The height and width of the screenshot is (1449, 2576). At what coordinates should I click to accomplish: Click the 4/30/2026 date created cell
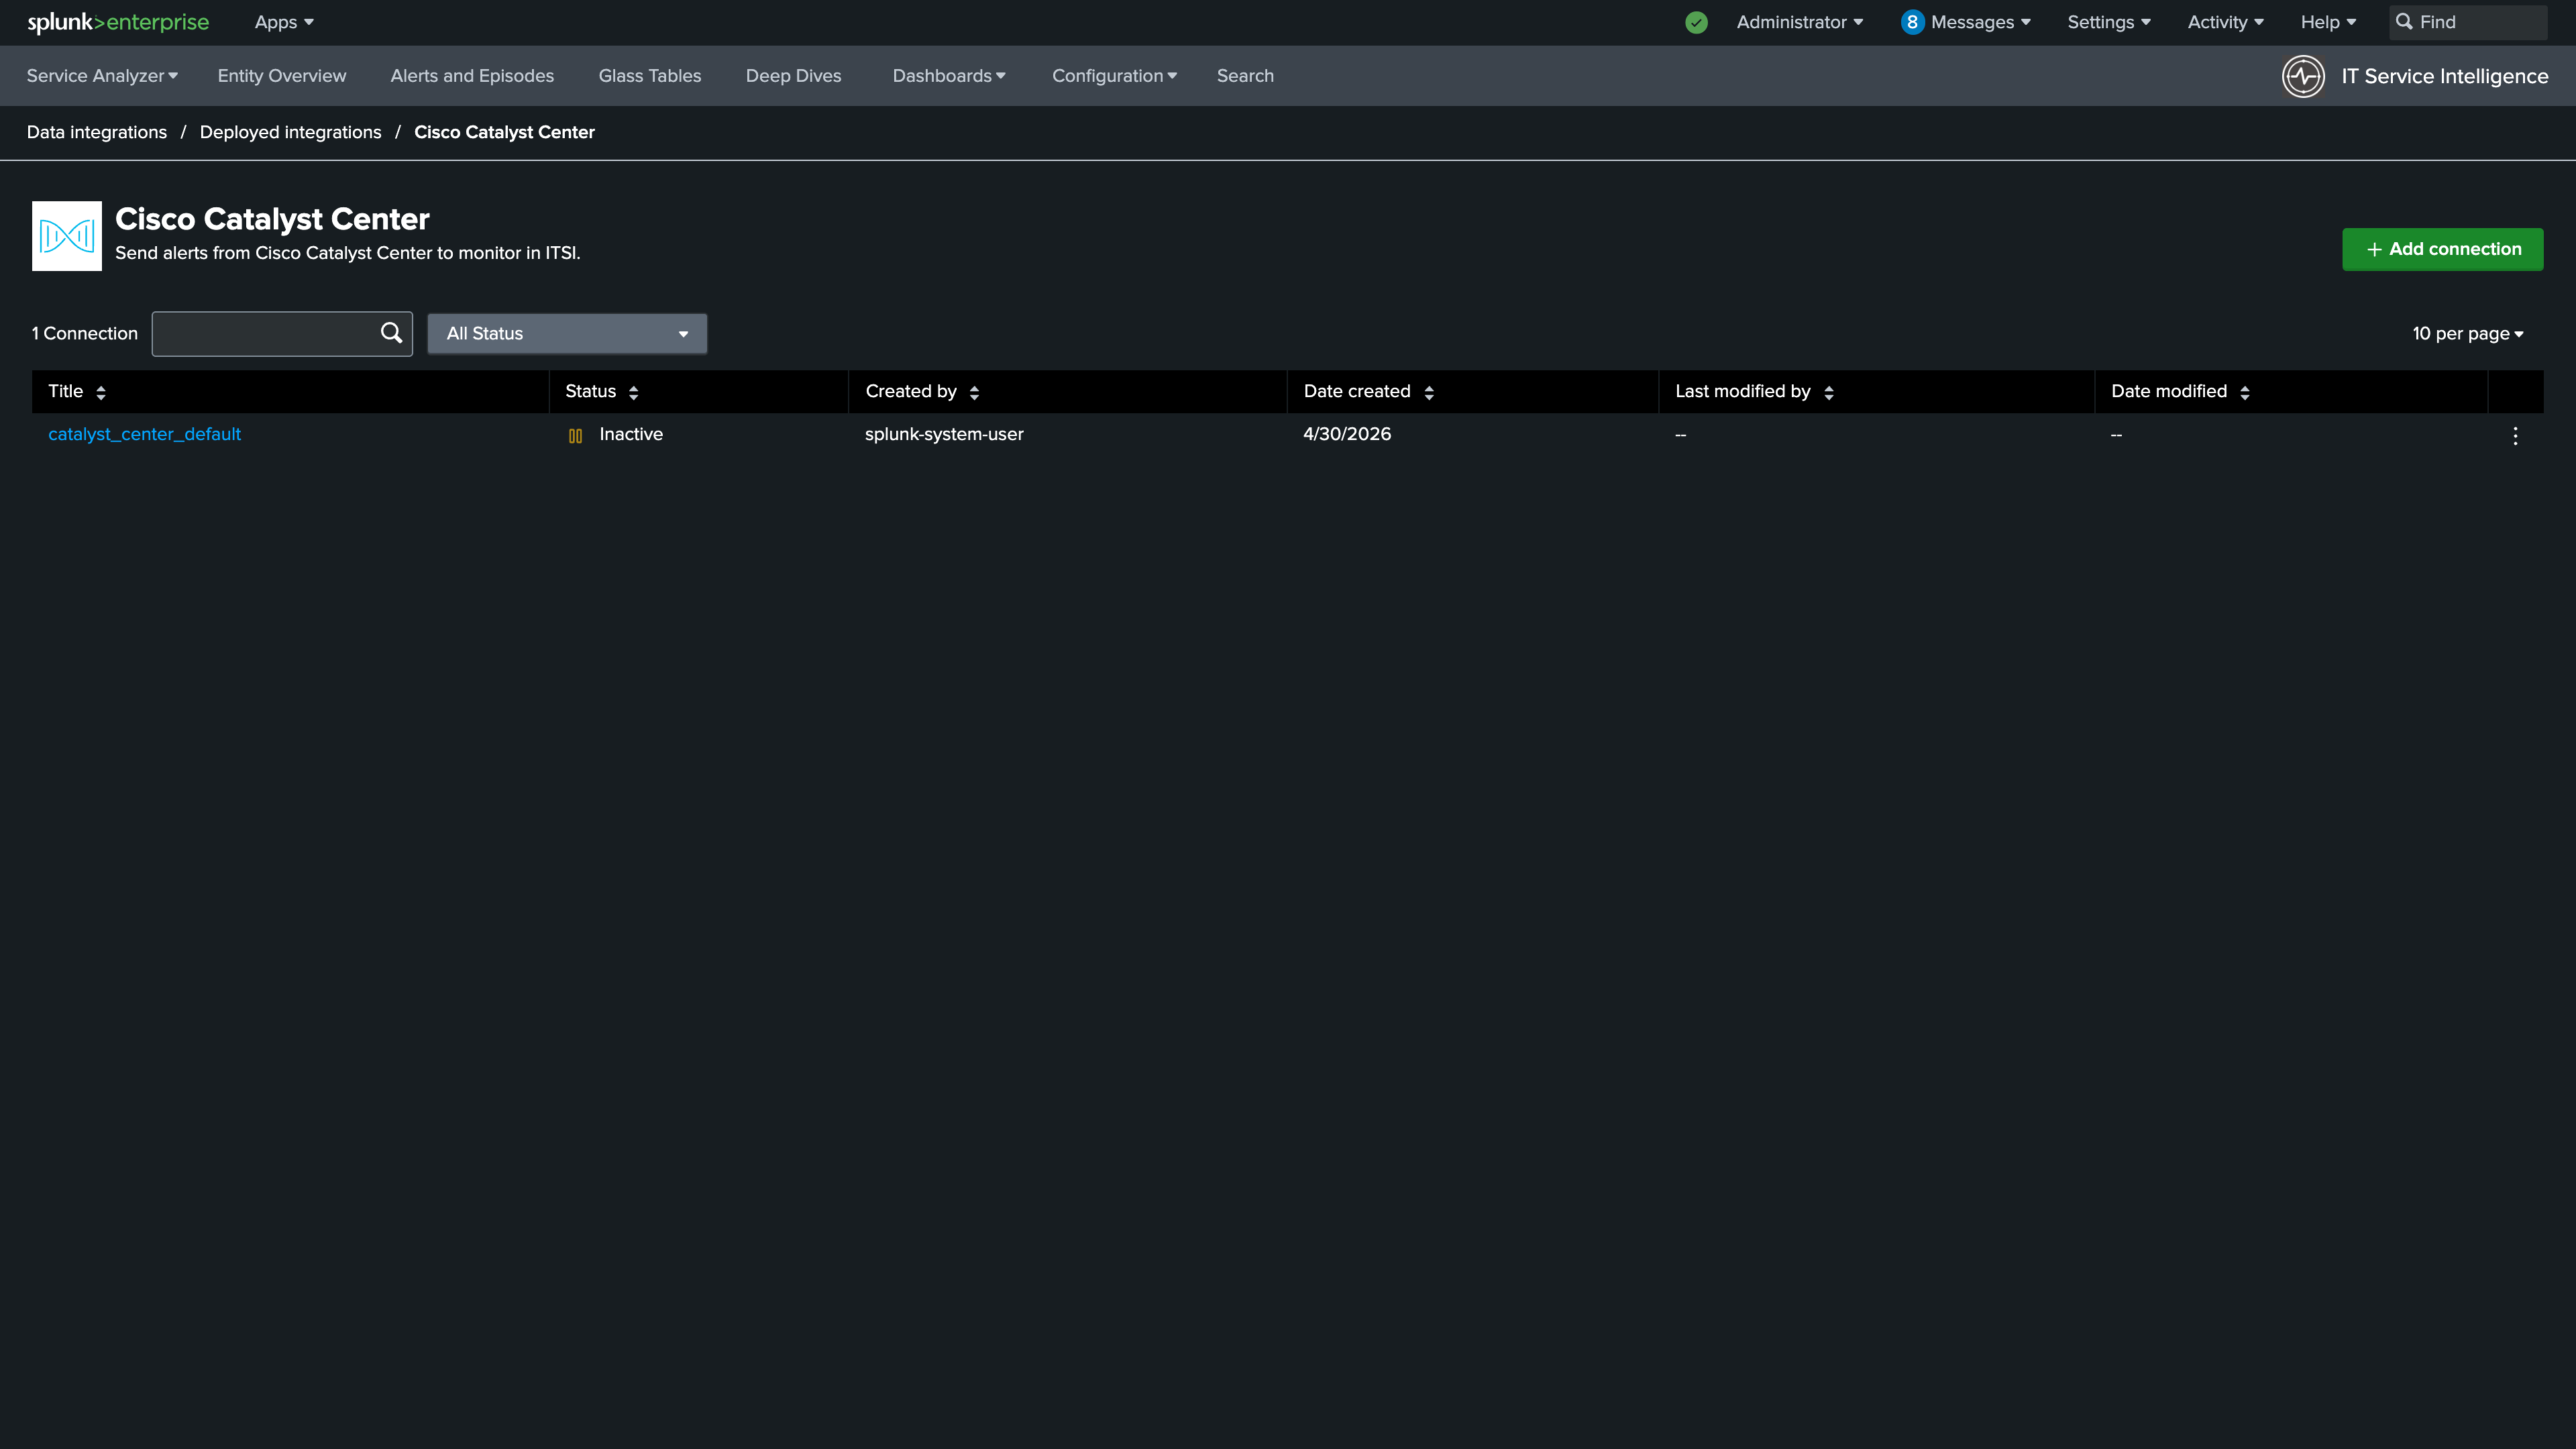point(1347,434)
